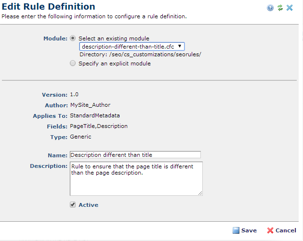Click the module dropdown's black arrow

tap(180, 46)
